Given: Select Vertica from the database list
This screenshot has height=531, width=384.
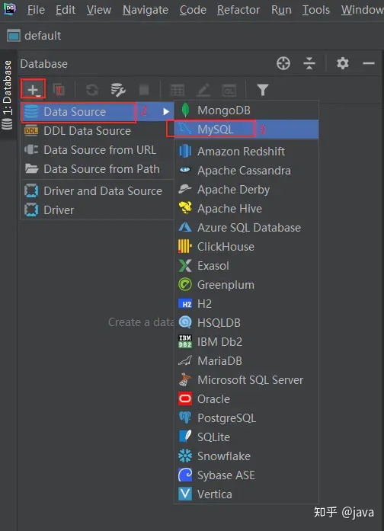Looking at the screenshot, I should tap(247, 494).
